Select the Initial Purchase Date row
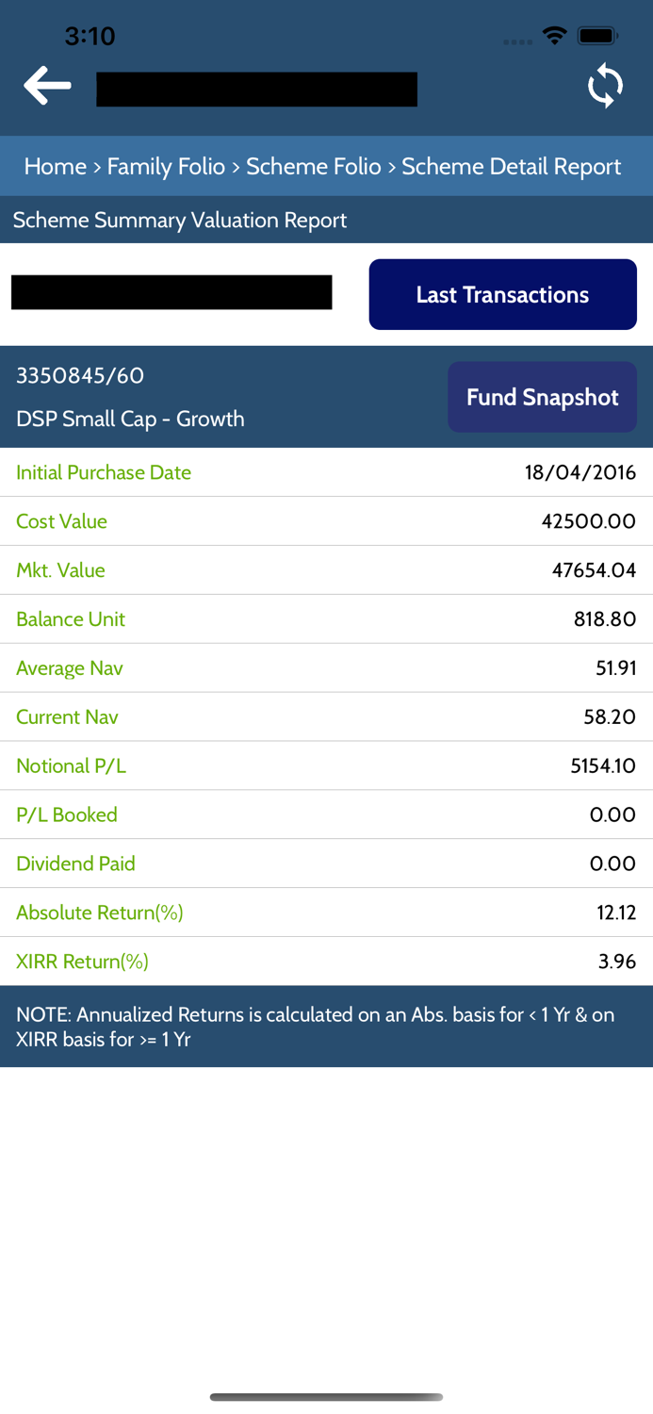The image size is (653, 1414). 326,472
